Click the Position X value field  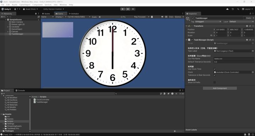coord(221,30)
